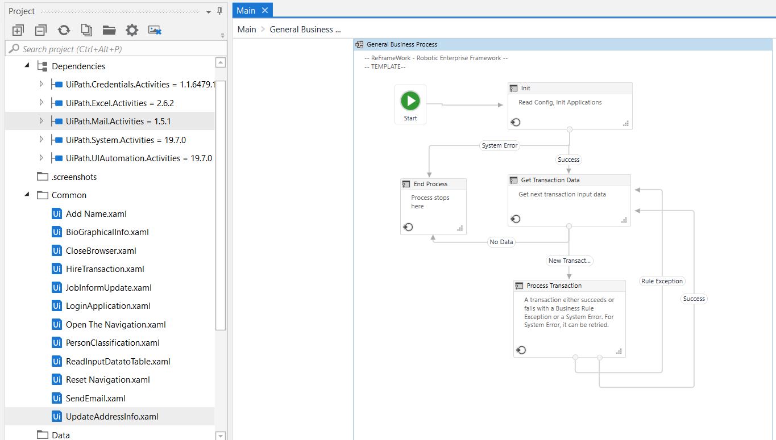This screenshot has width=776, height=440.
Task: Select UiPath.Excel.Activities = 2.6.2
Action: [x=120, y=103]
